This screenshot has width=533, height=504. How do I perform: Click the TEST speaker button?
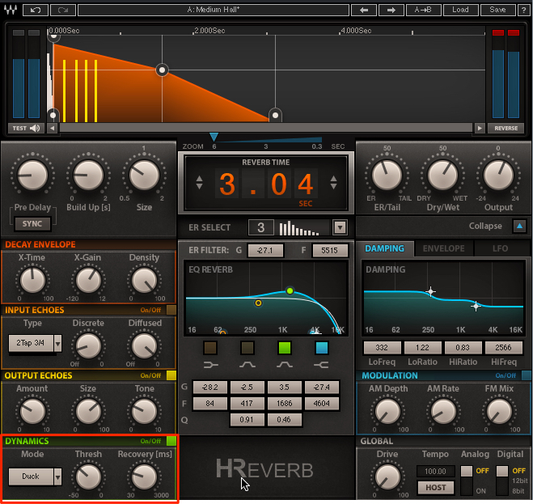pyautogui.click(x=26, y=128)
